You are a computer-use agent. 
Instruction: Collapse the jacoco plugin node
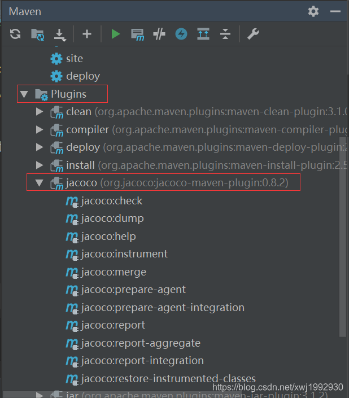pyautogui.click(x=40, y=183)
